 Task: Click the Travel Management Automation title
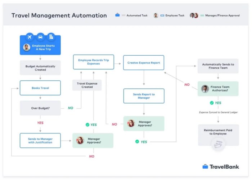59,15
